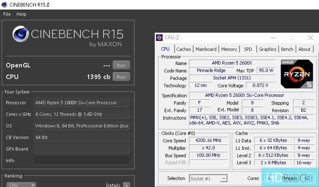This screenshot has height=187, width=319.
Task: Click the Info text field
Action: (81, 161)
